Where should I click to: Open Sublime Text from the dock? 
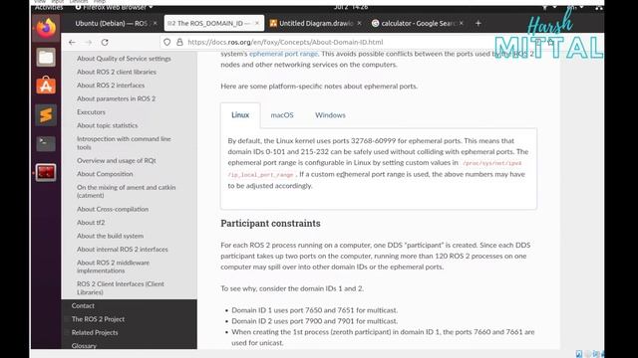[x=46, y=115]
